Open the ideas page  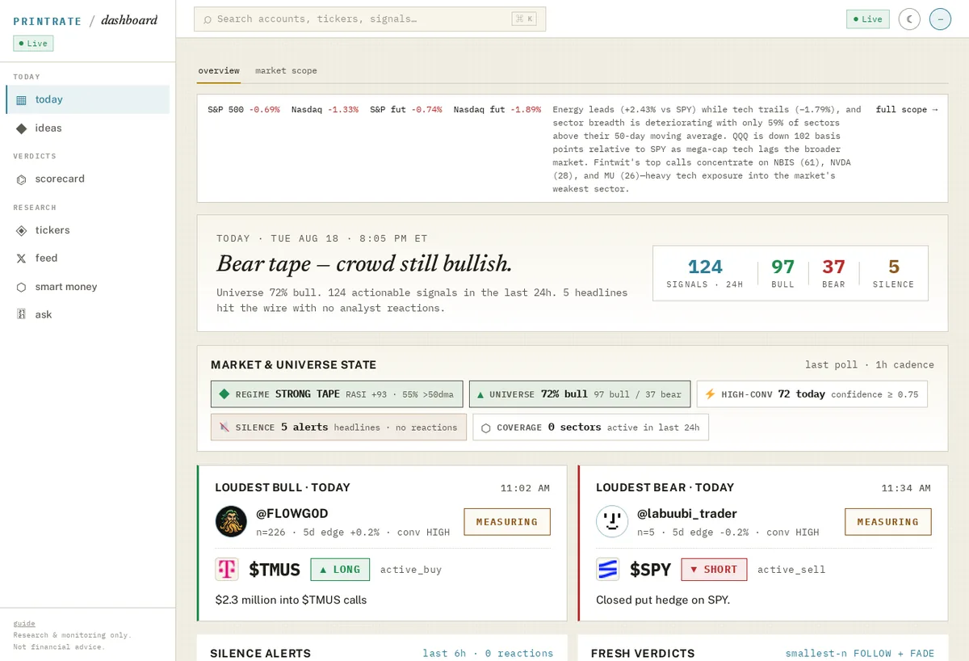[x=87, y=128]
